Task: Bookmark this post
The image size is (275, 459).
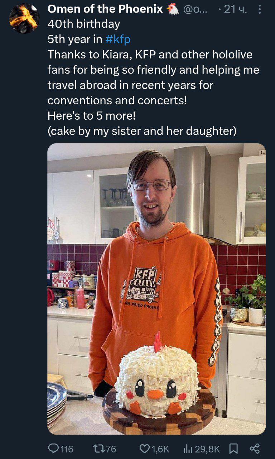Action: tap(233, 448)
